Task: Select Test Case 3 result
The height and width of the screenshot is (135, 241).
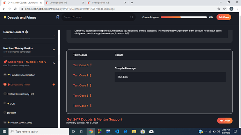Action: pyautogui.click(x=82, y=96)
